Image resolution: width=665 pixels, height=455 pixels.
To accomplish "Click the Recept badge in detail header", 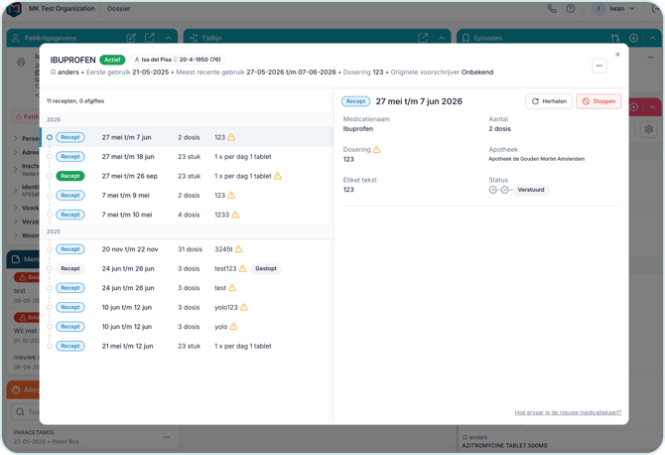I will pyautogui.click(x=355, y=101).
